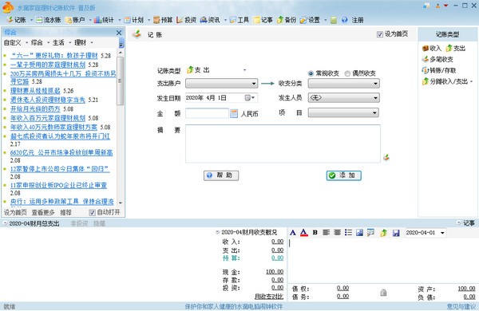
Task: Open the 理财 tab in news panel
Action: tap(80, 43)
